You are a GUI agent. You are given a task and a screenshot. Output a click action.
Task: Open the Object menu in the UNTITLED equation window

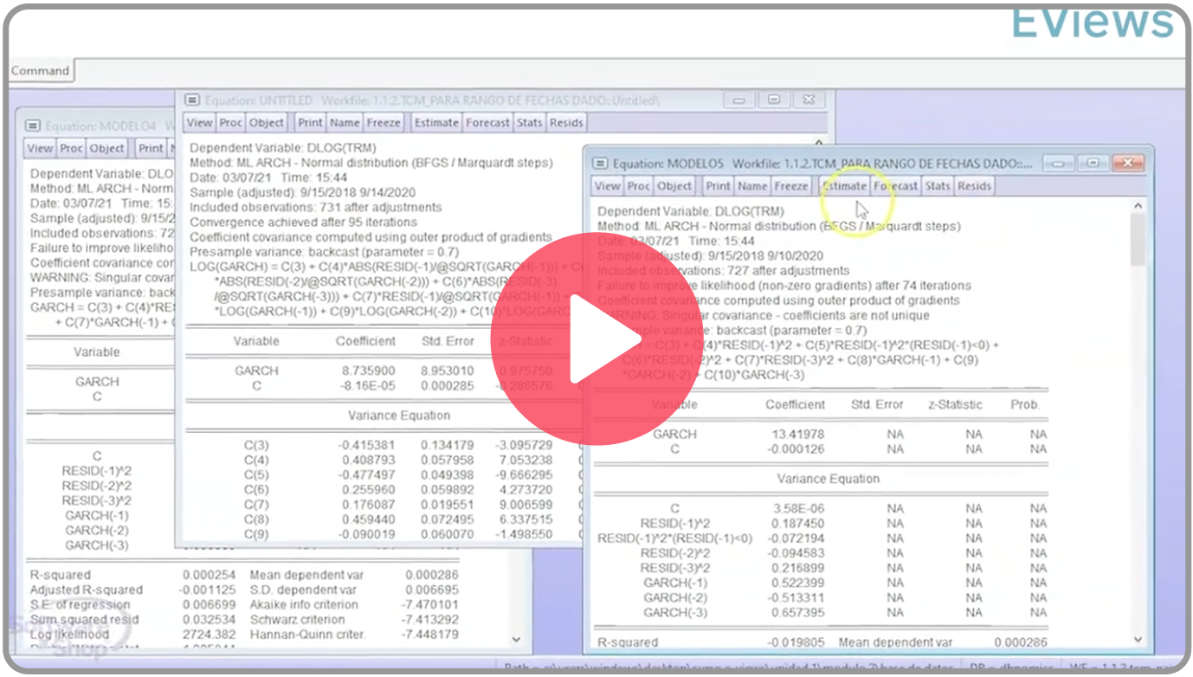click(267, 123)
